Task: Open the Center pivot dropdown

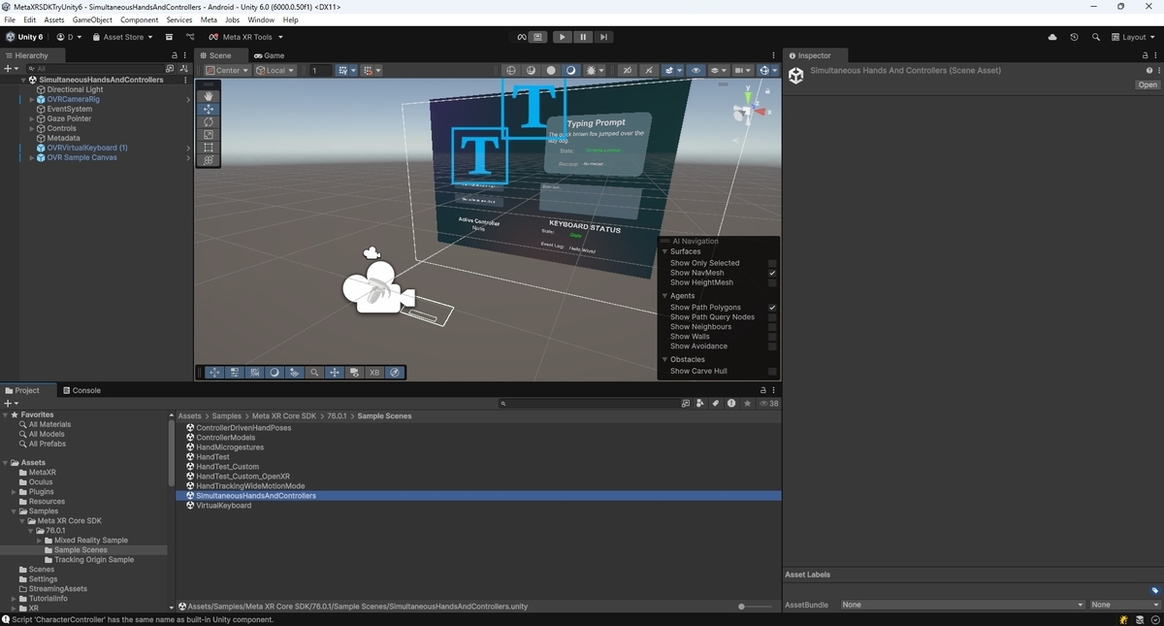Action: [x=228, y=70]
